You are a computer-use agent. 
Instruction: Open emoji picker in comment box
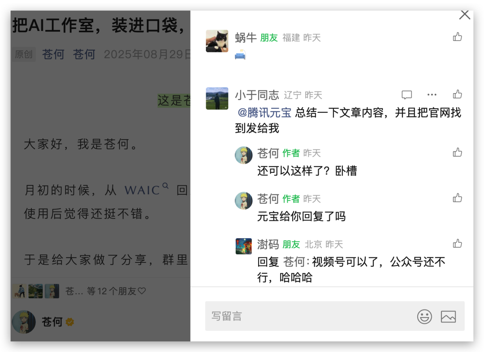coord(424,317)
